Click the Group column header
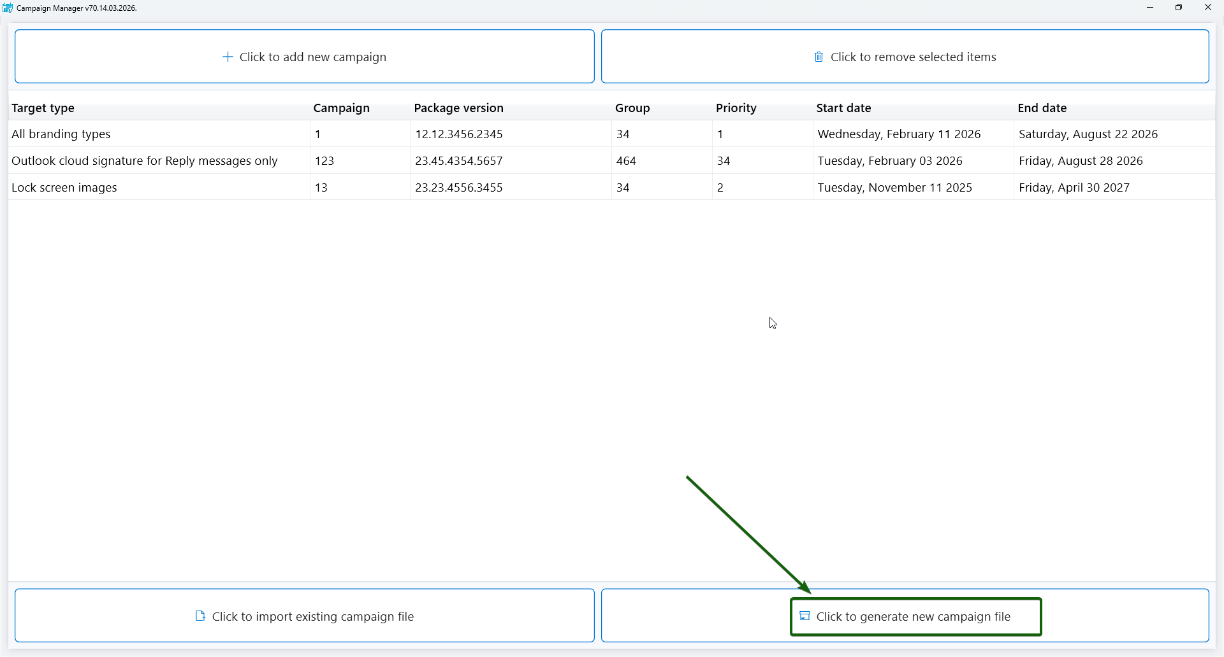The image size is (1224, 657). (x=632, y=108)
